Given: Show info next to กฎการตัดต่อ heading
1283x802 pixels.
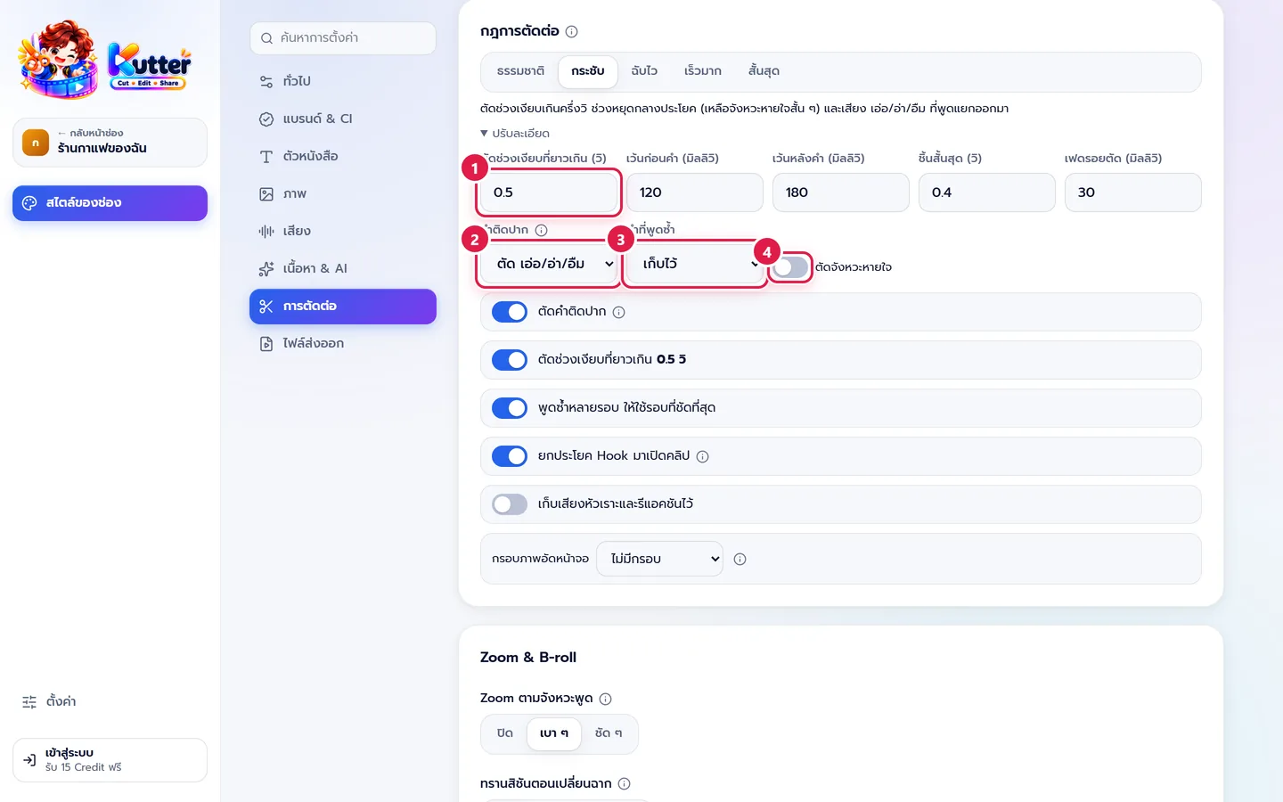Looking at the screenshot, I should click(x=572, y=31).
